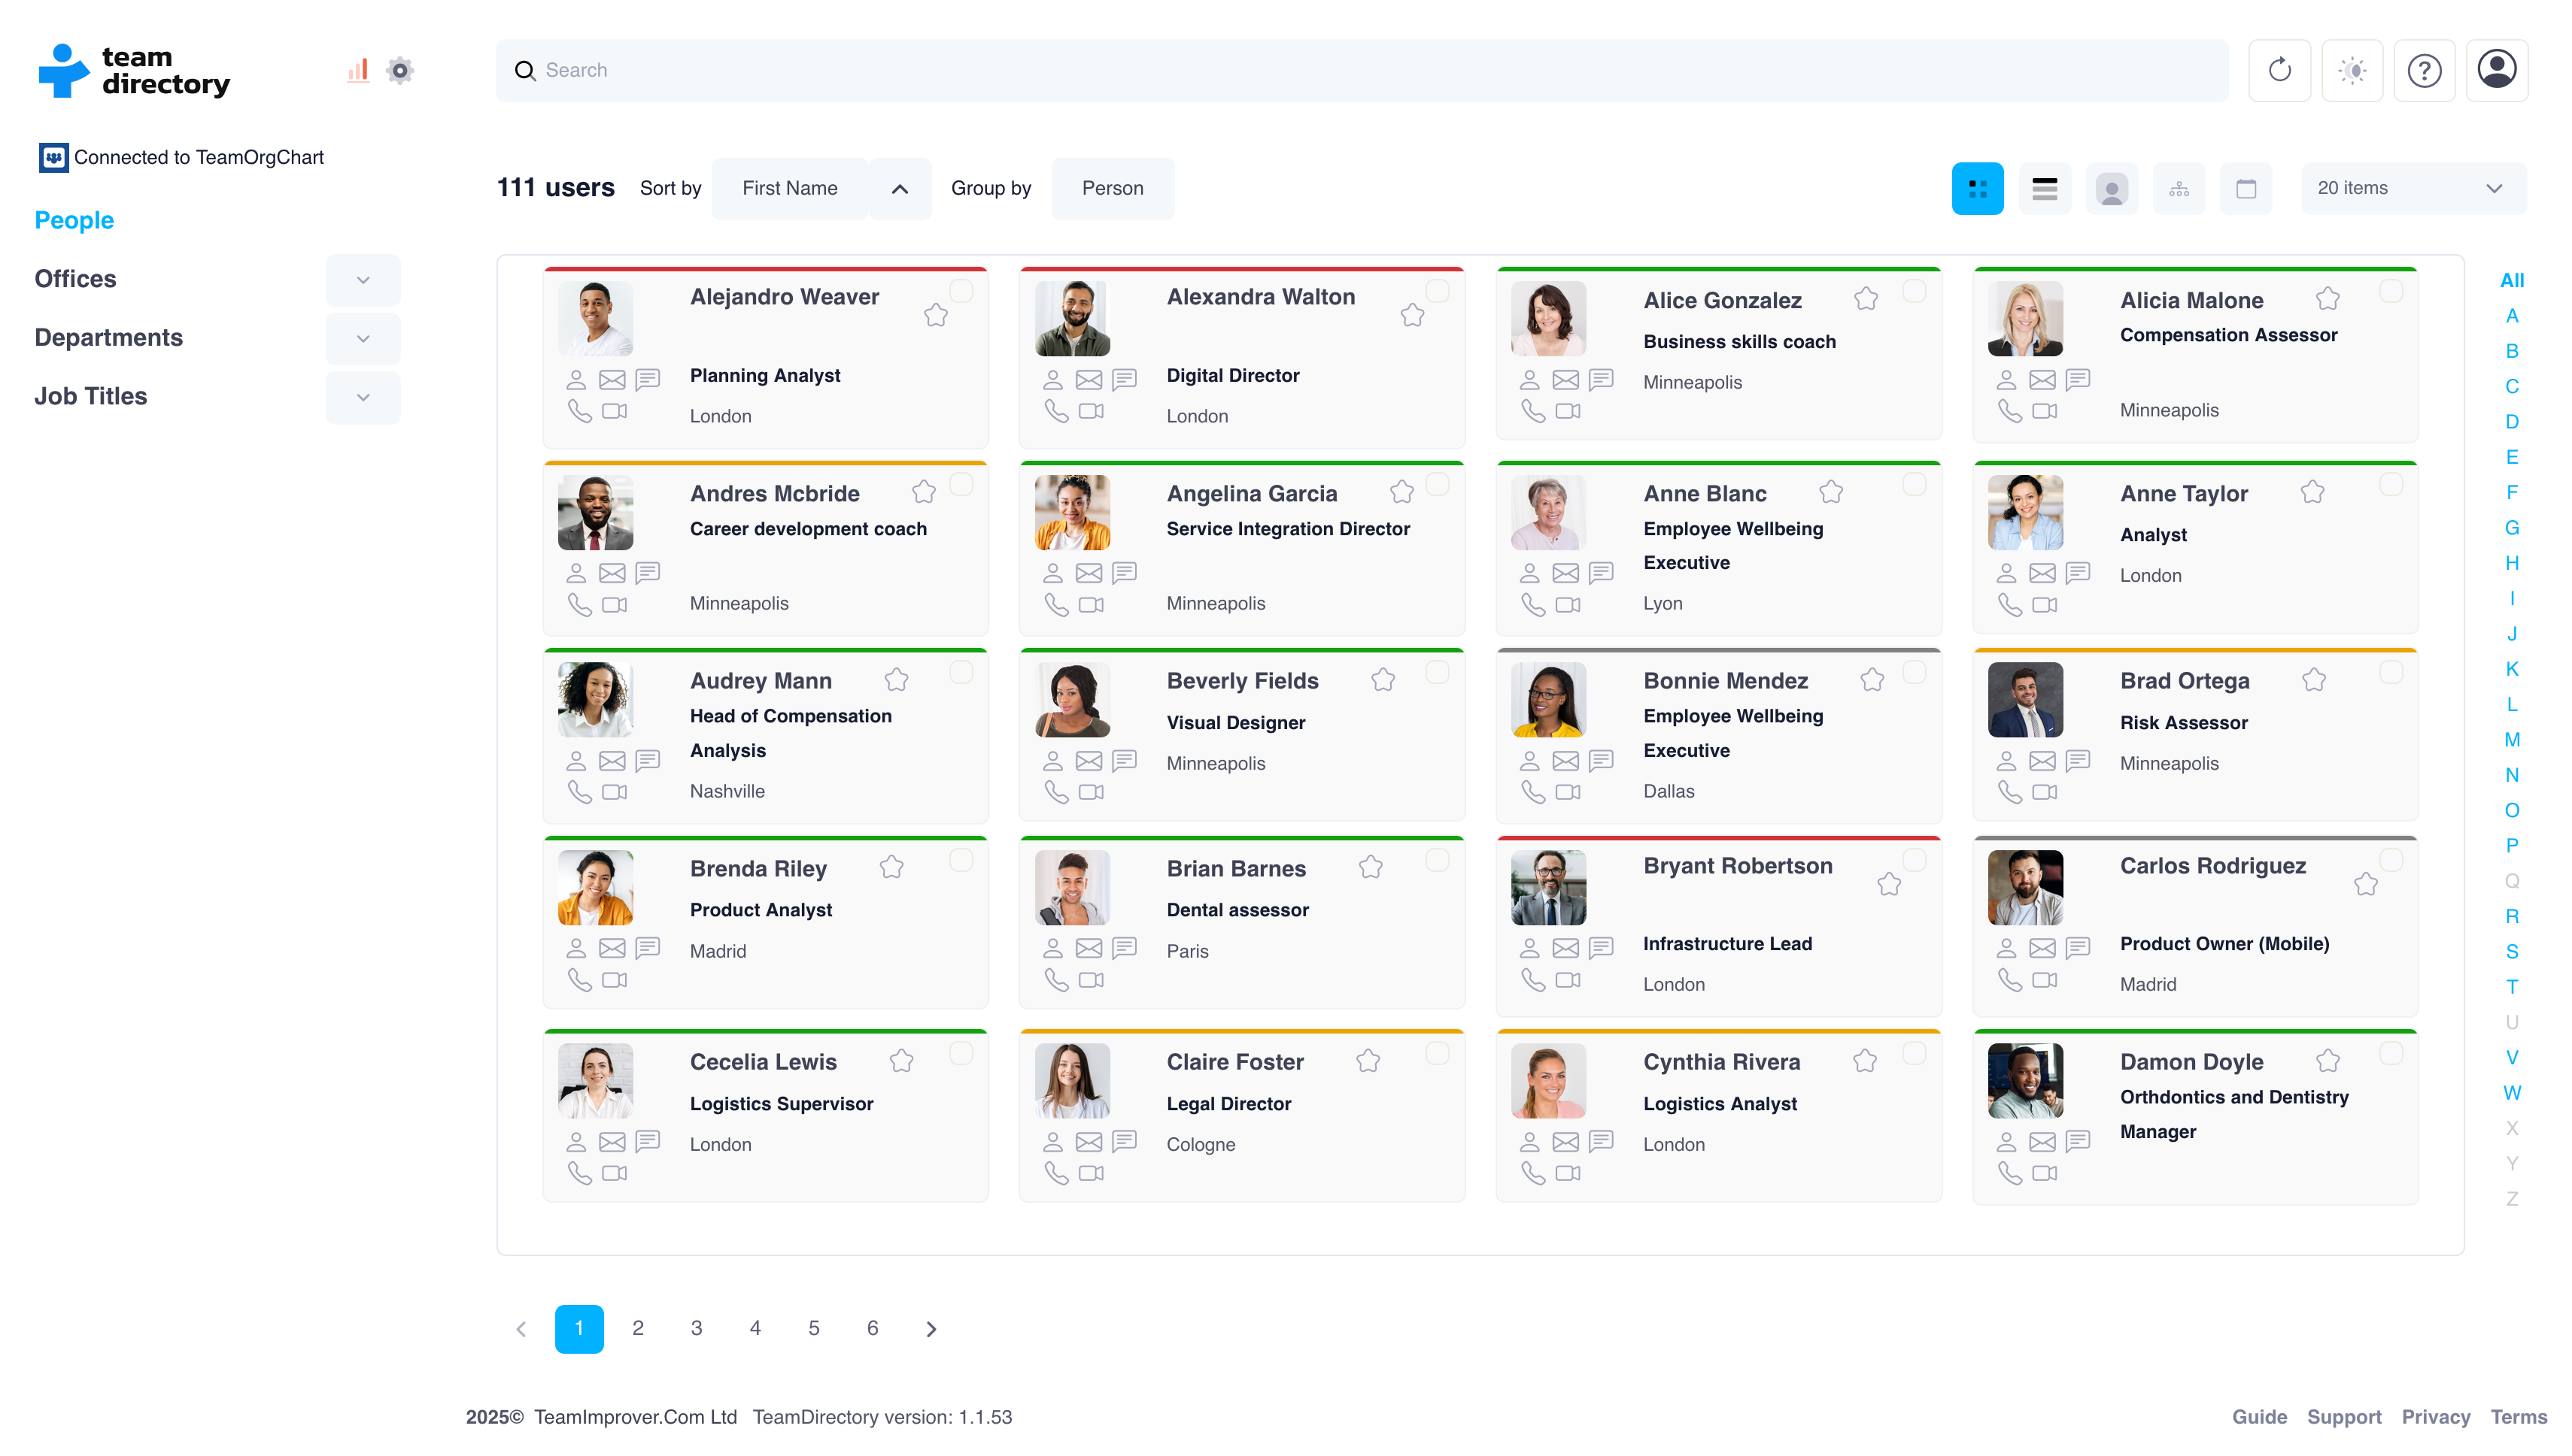Expand the Job Titles chevron

click(363, 397)
